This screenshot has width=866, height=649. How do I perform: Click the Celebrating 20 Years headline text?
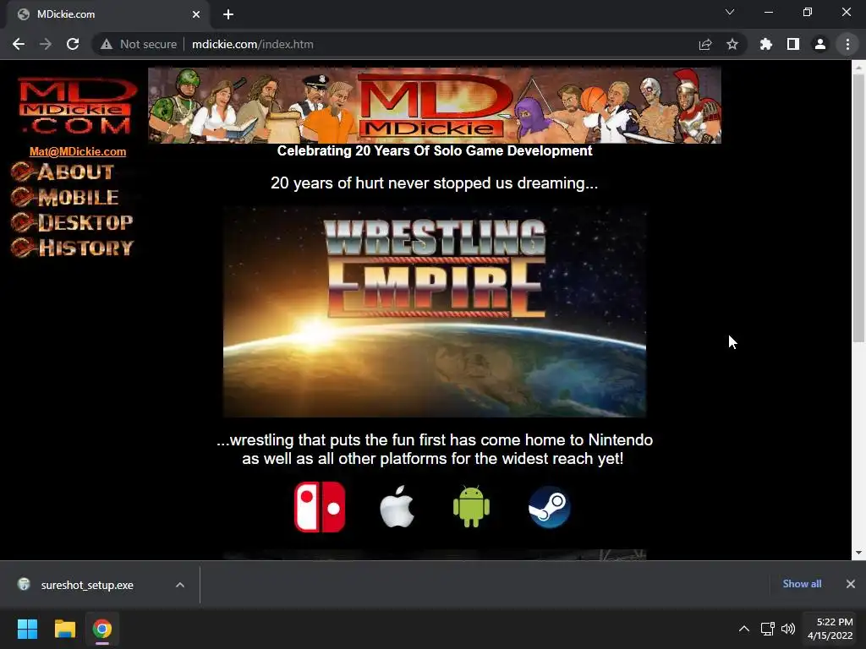pos(435,150)
